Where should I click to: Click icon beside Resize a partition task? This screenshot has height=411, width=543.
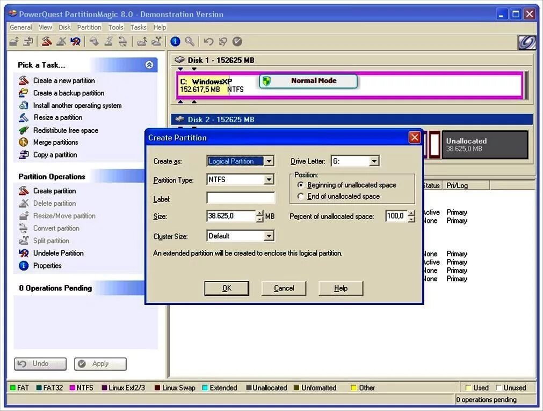click(x=24, y=117)
